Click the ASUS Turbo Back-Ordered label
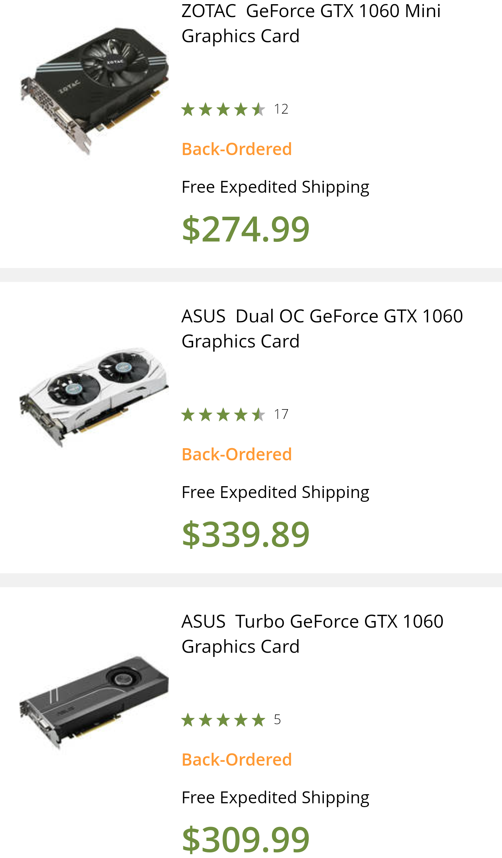This screenshot has height=858, width=502. (237, 760)
